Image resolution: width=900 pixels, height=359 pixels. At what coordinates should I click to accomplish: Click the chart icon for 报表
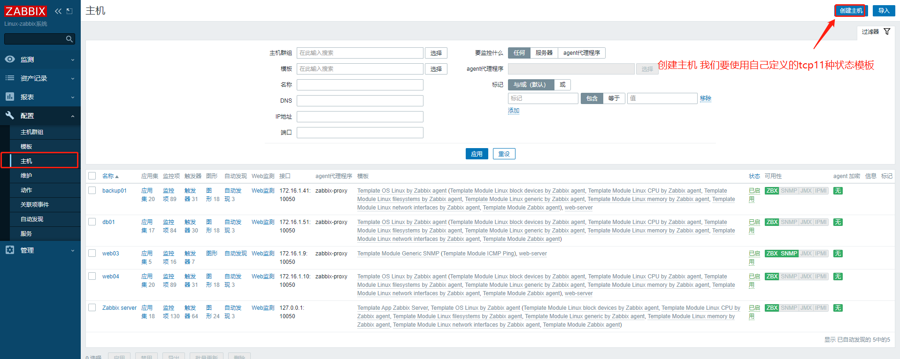10,97
